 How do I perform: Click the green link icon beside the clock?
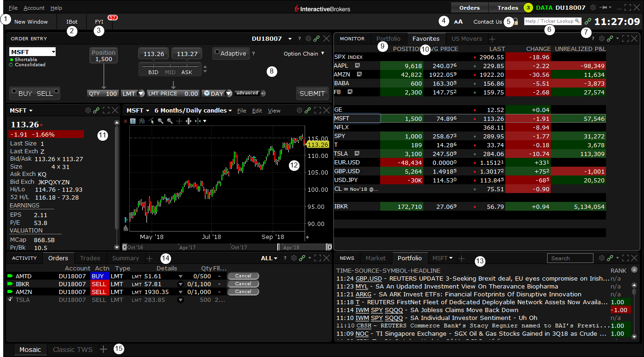(x=588, y=21)
